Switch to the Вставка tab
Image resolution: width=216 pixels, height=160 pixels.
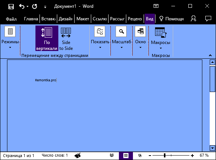(x=48, y=19)
